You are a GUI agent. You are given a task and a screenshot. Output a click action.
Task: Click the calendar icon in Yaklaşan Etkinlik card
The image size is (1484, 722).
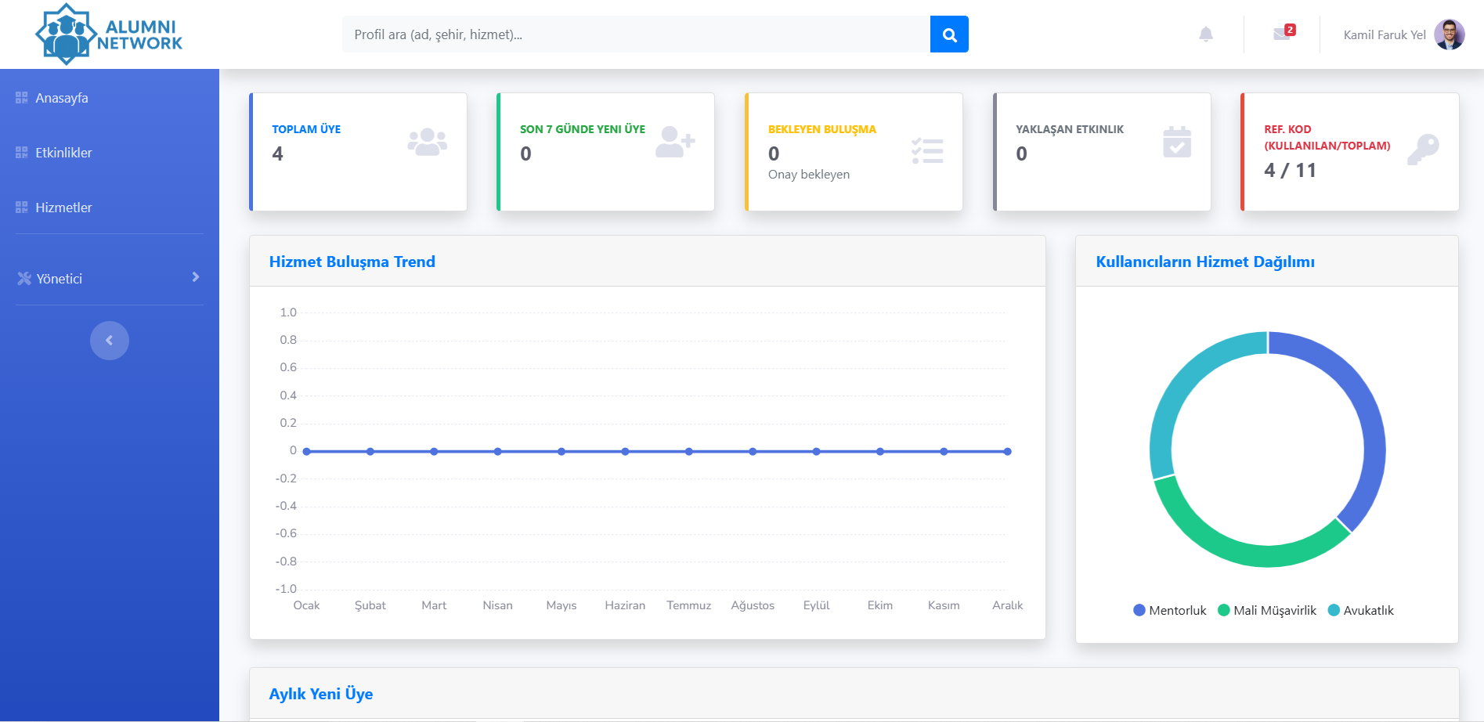[x=1176, y=143]
